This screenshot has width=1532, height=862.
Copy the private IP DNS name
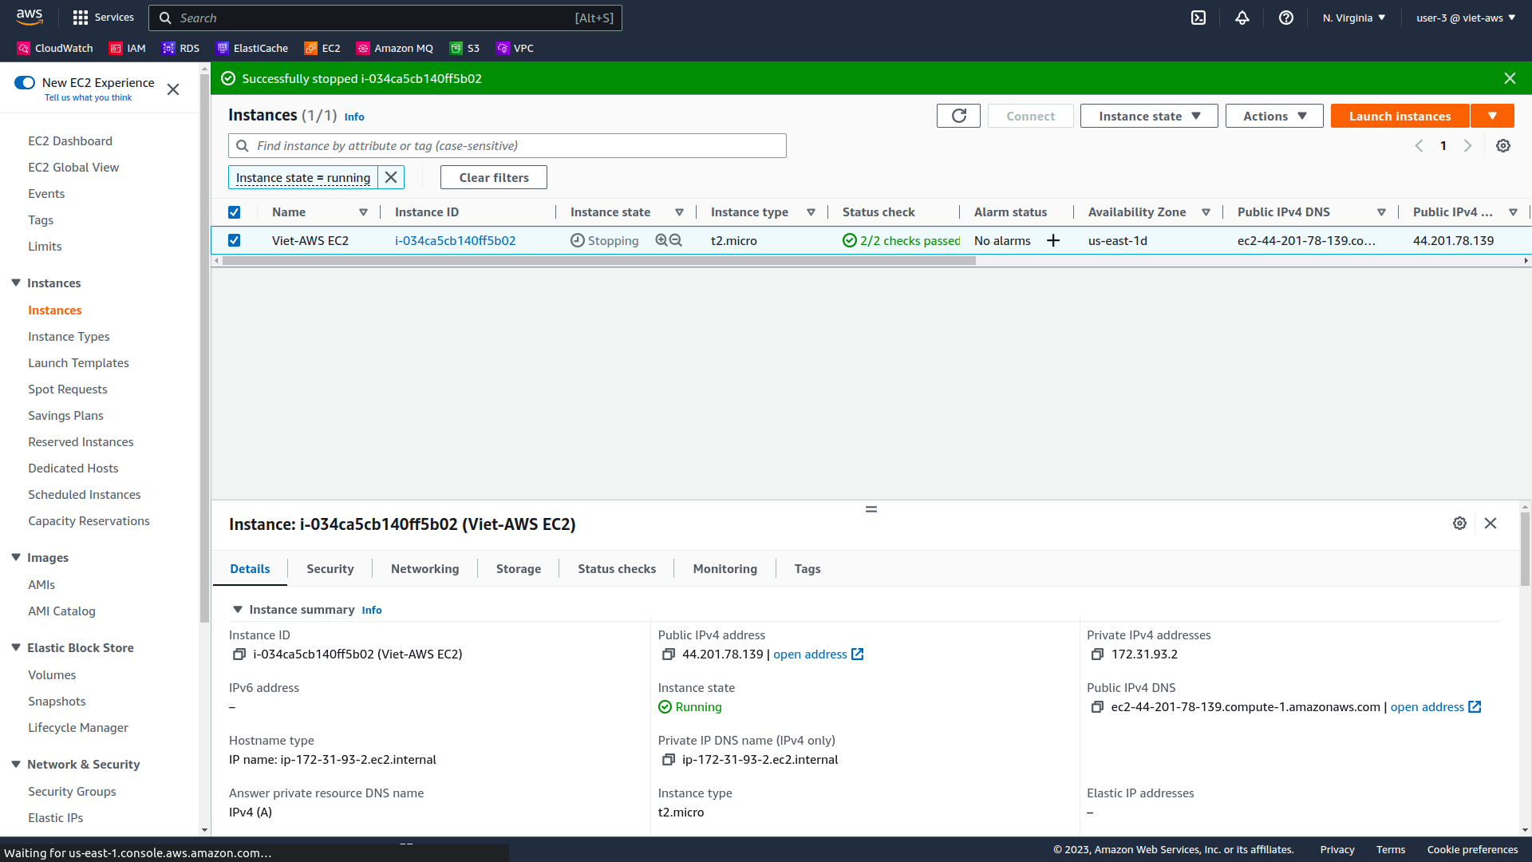[x=669, y=760]
